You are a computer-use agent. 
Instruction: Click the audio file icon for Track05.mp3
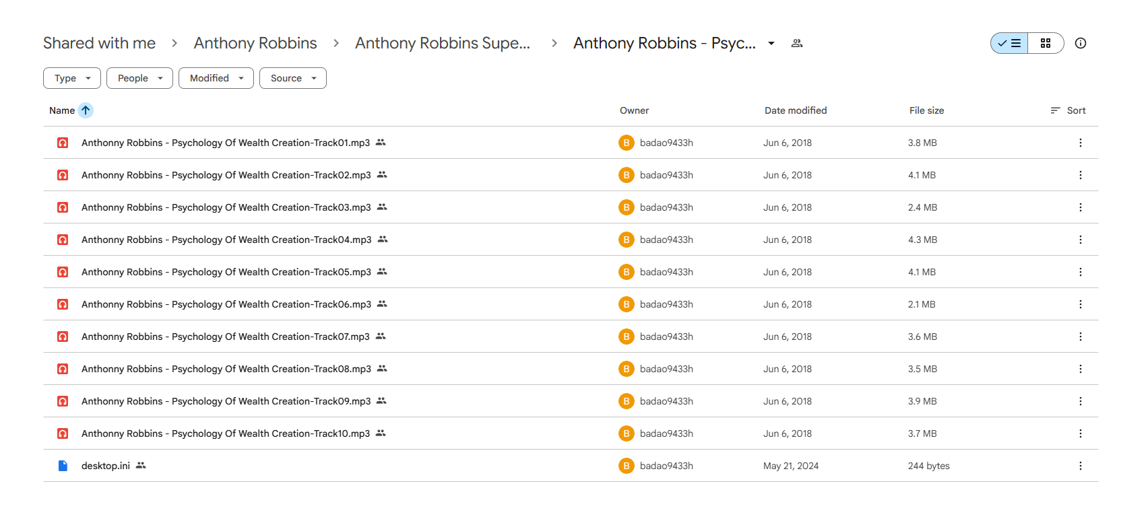(x=63, y=272)
